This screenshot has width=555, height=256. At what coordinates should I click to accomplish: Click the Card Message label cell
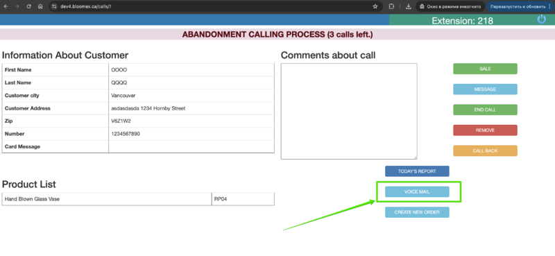55,146
